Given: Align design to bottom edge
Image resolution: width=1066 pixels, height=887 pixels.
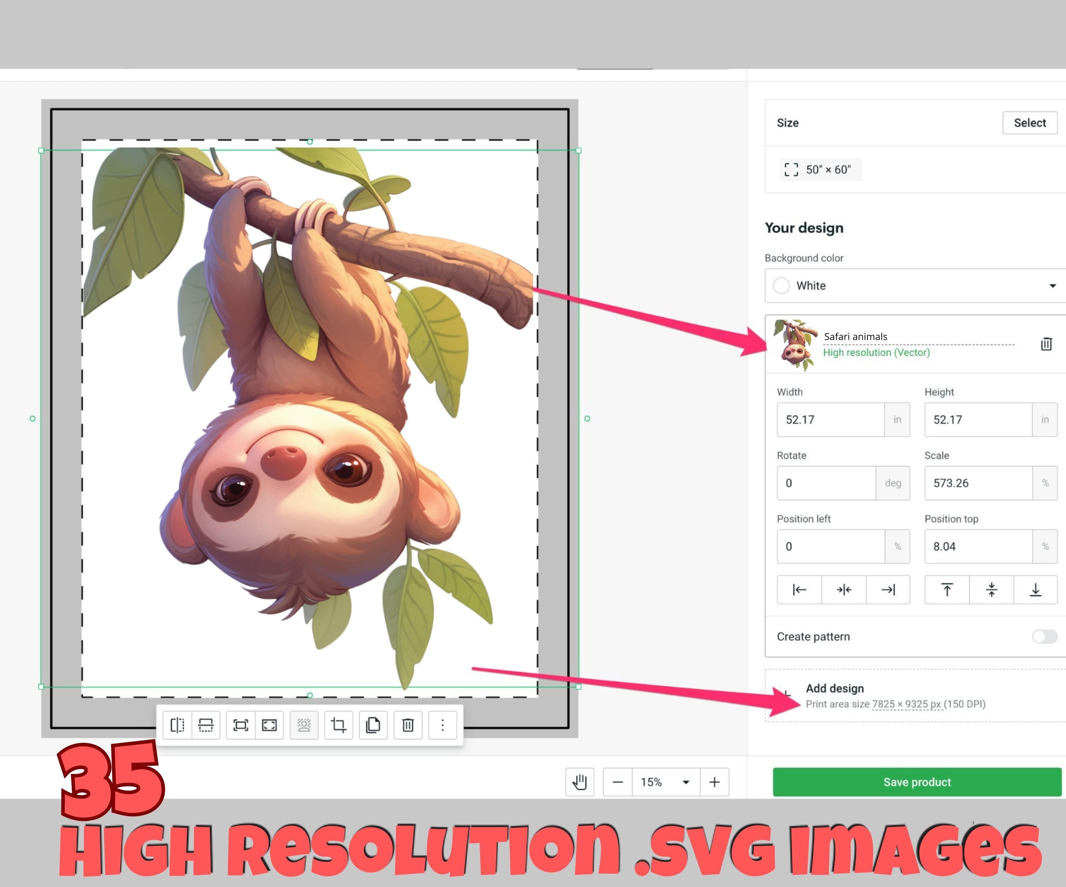Looking at the screenshot, I should pyautogui.click(x=1035, y=589).
